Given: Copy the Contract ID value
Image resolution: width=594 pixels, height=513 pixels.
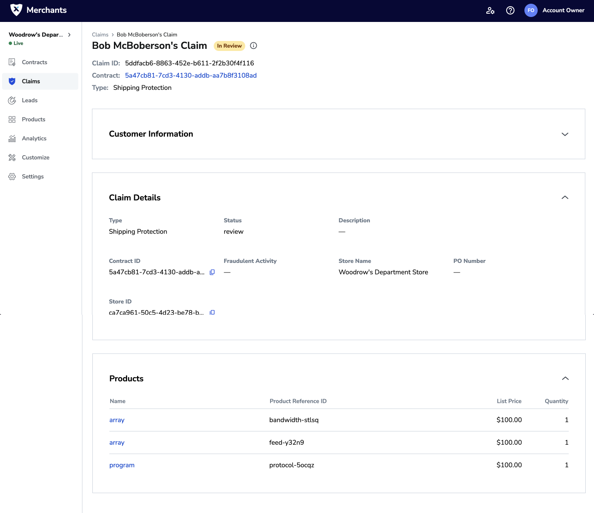Looking at the screenshot, I should pyautogui.click(x=212, y=272).
